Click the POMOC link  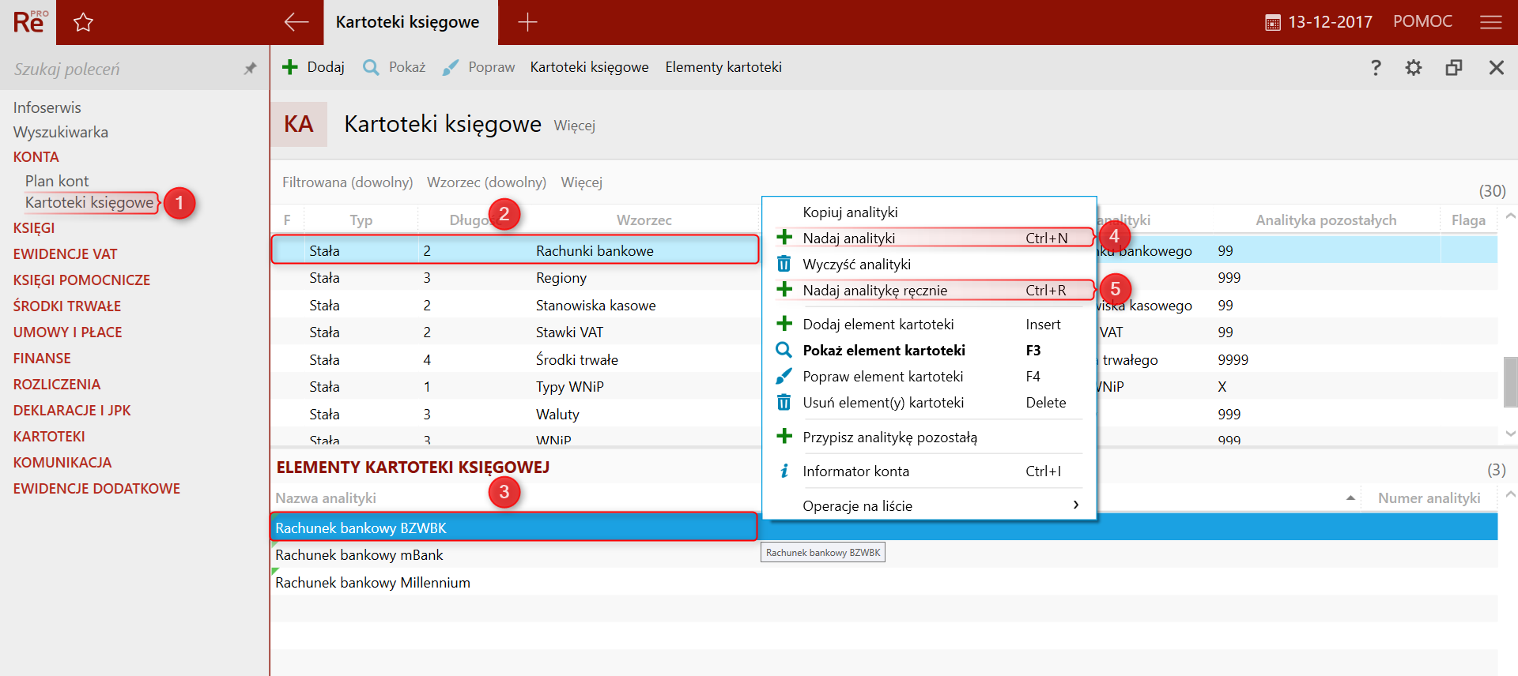coord(1422,21)
